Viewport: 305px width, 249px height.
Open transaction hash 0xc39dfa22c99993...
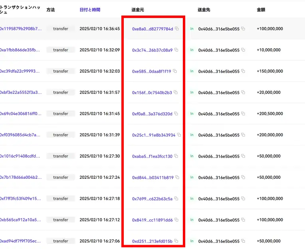tap(20, 71)
